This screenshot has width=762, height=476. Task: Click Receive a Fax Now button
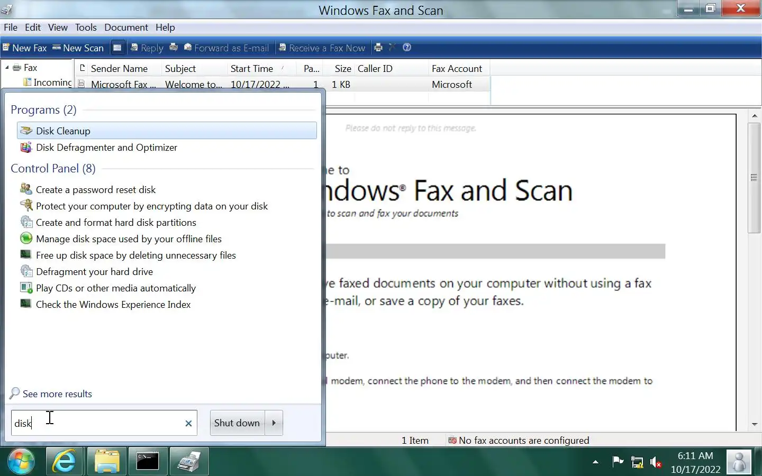click(322, 48)
